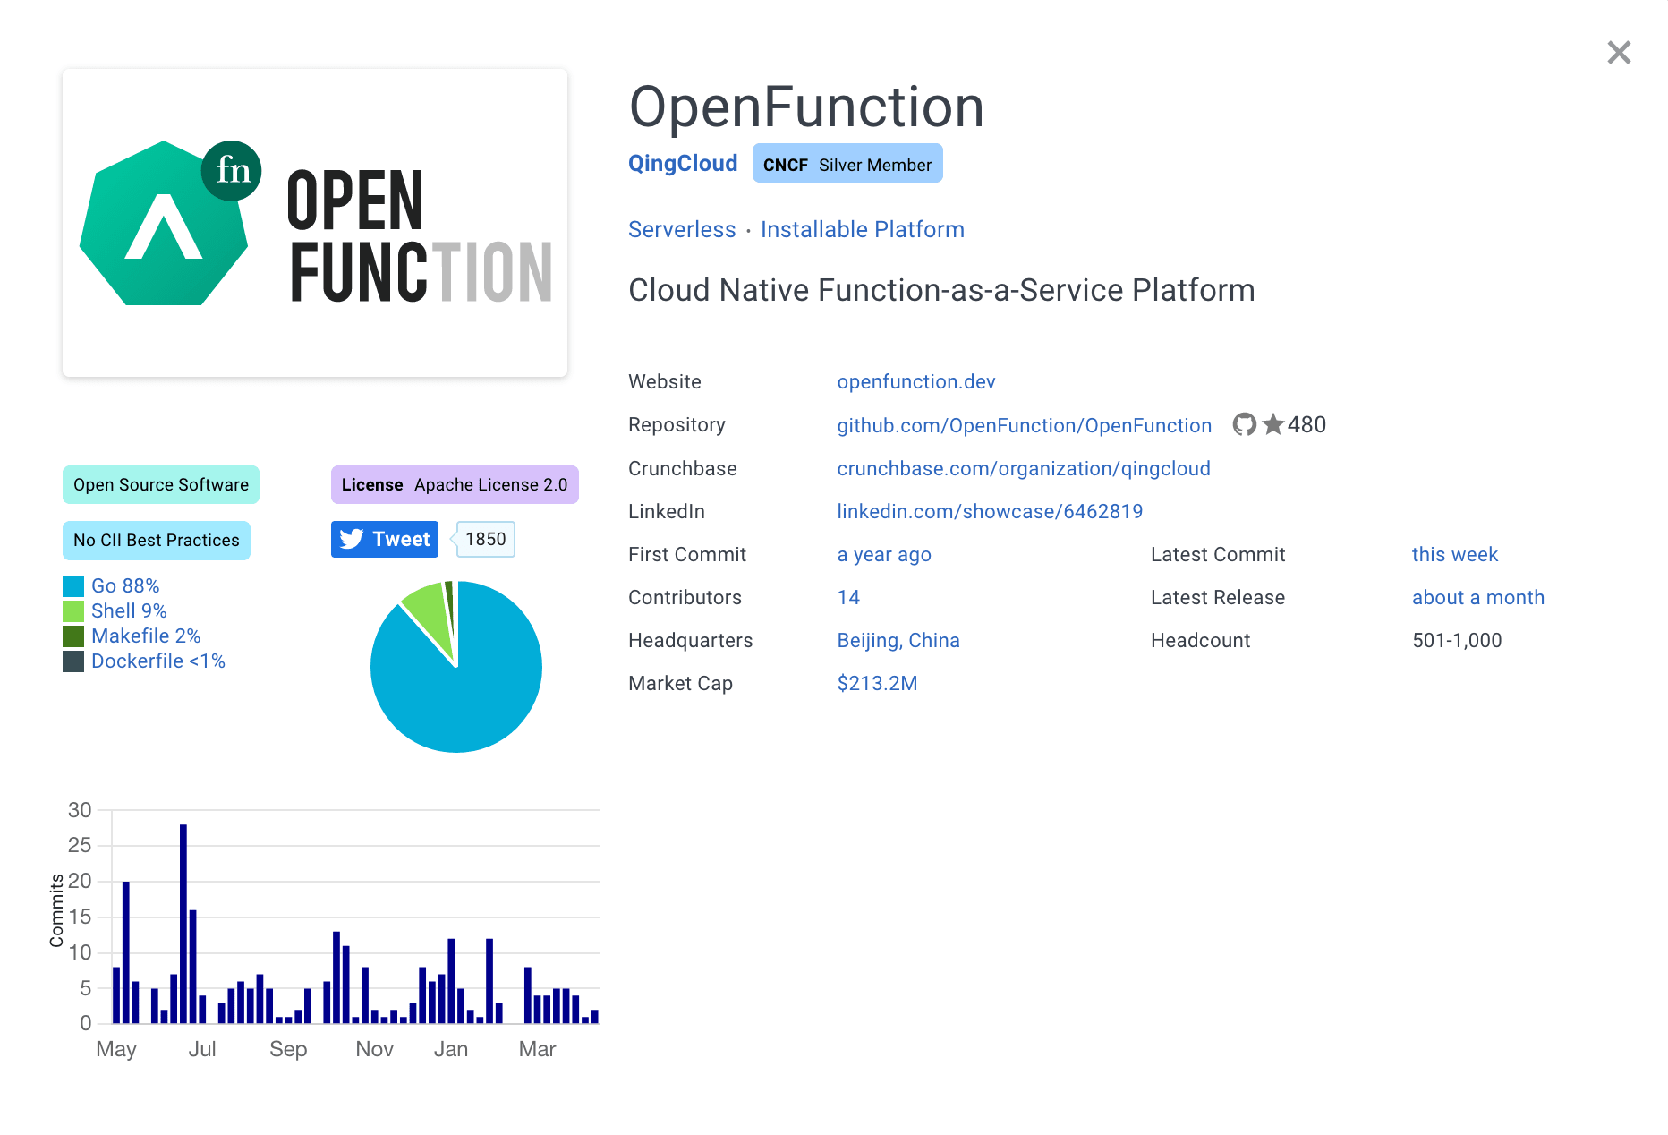Open the openfunction.dev website link
Viewport: 1668px width, 1135px height.
(915, 381)
